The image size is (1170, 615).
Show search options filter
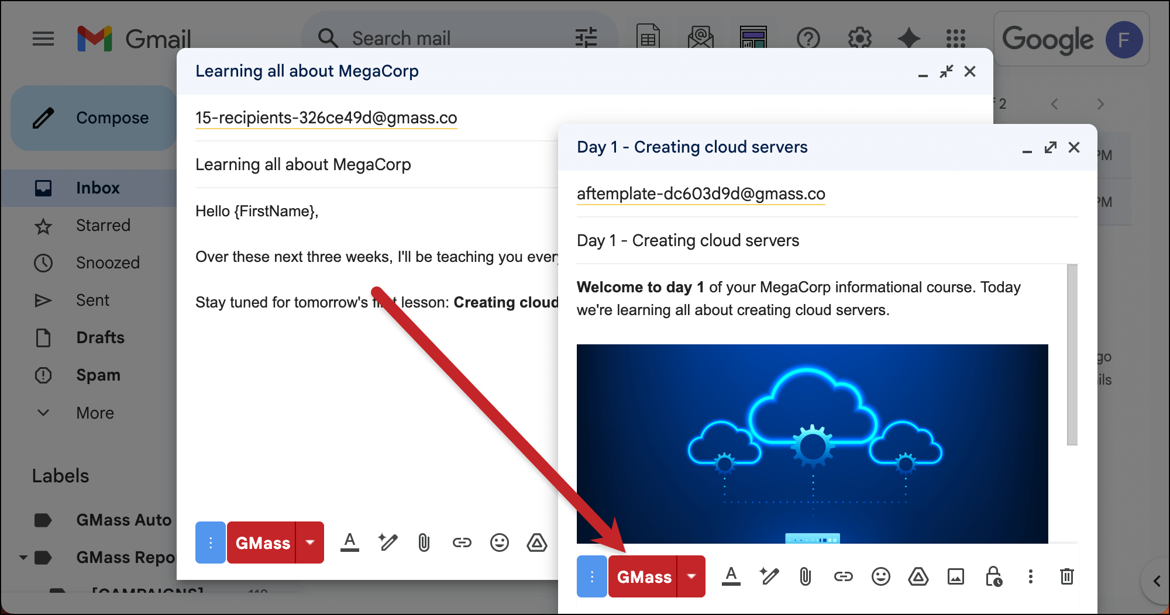click(586, 39)
